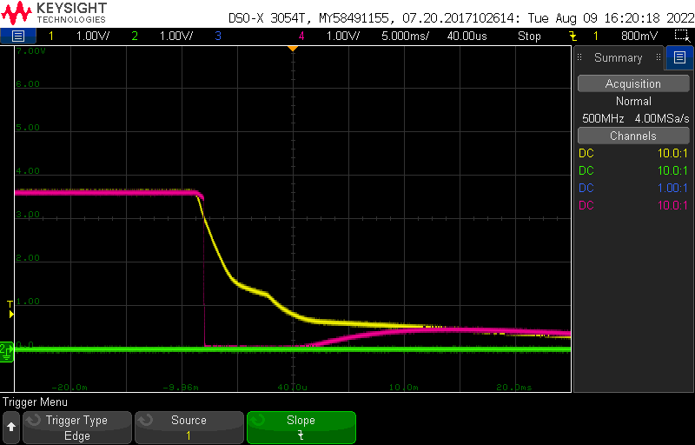Click the Normal acquisition mode text
The image size is (695, 445).
tap(633, 101)
